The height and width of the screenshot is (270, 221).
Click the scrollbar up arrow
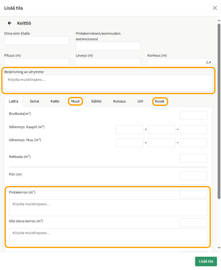point(219,20)
